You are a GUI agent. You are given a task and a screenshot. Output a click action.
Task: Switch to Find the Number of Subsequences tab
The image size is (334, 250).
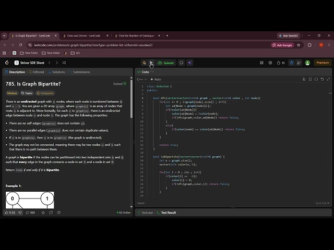click(x=137, y=36)
